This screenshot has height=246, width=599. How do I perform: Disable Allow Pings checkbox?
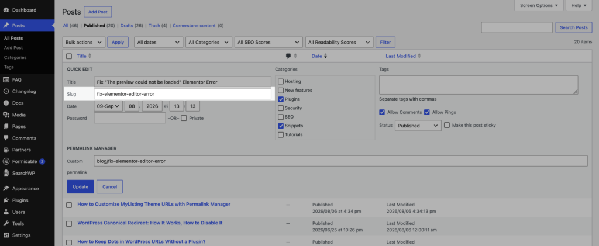point(427,112)
